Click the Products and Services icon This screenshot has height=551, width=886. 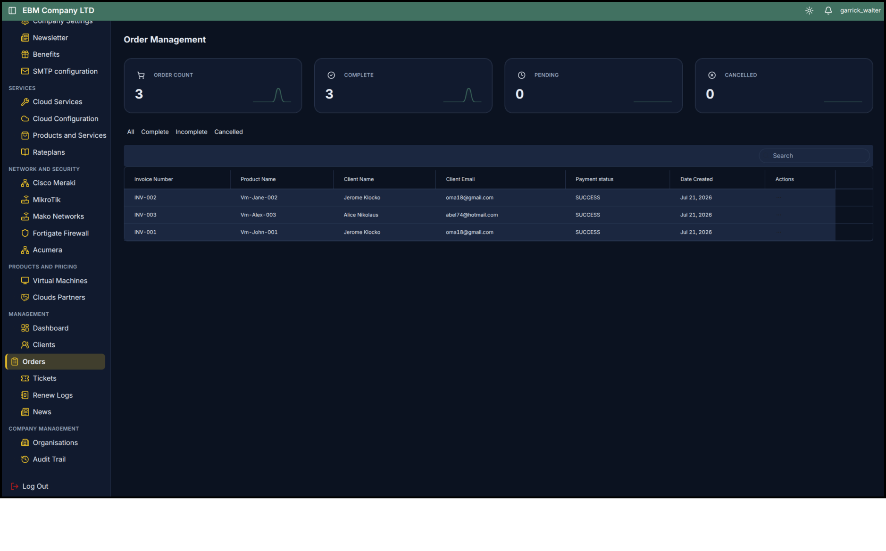25,135
